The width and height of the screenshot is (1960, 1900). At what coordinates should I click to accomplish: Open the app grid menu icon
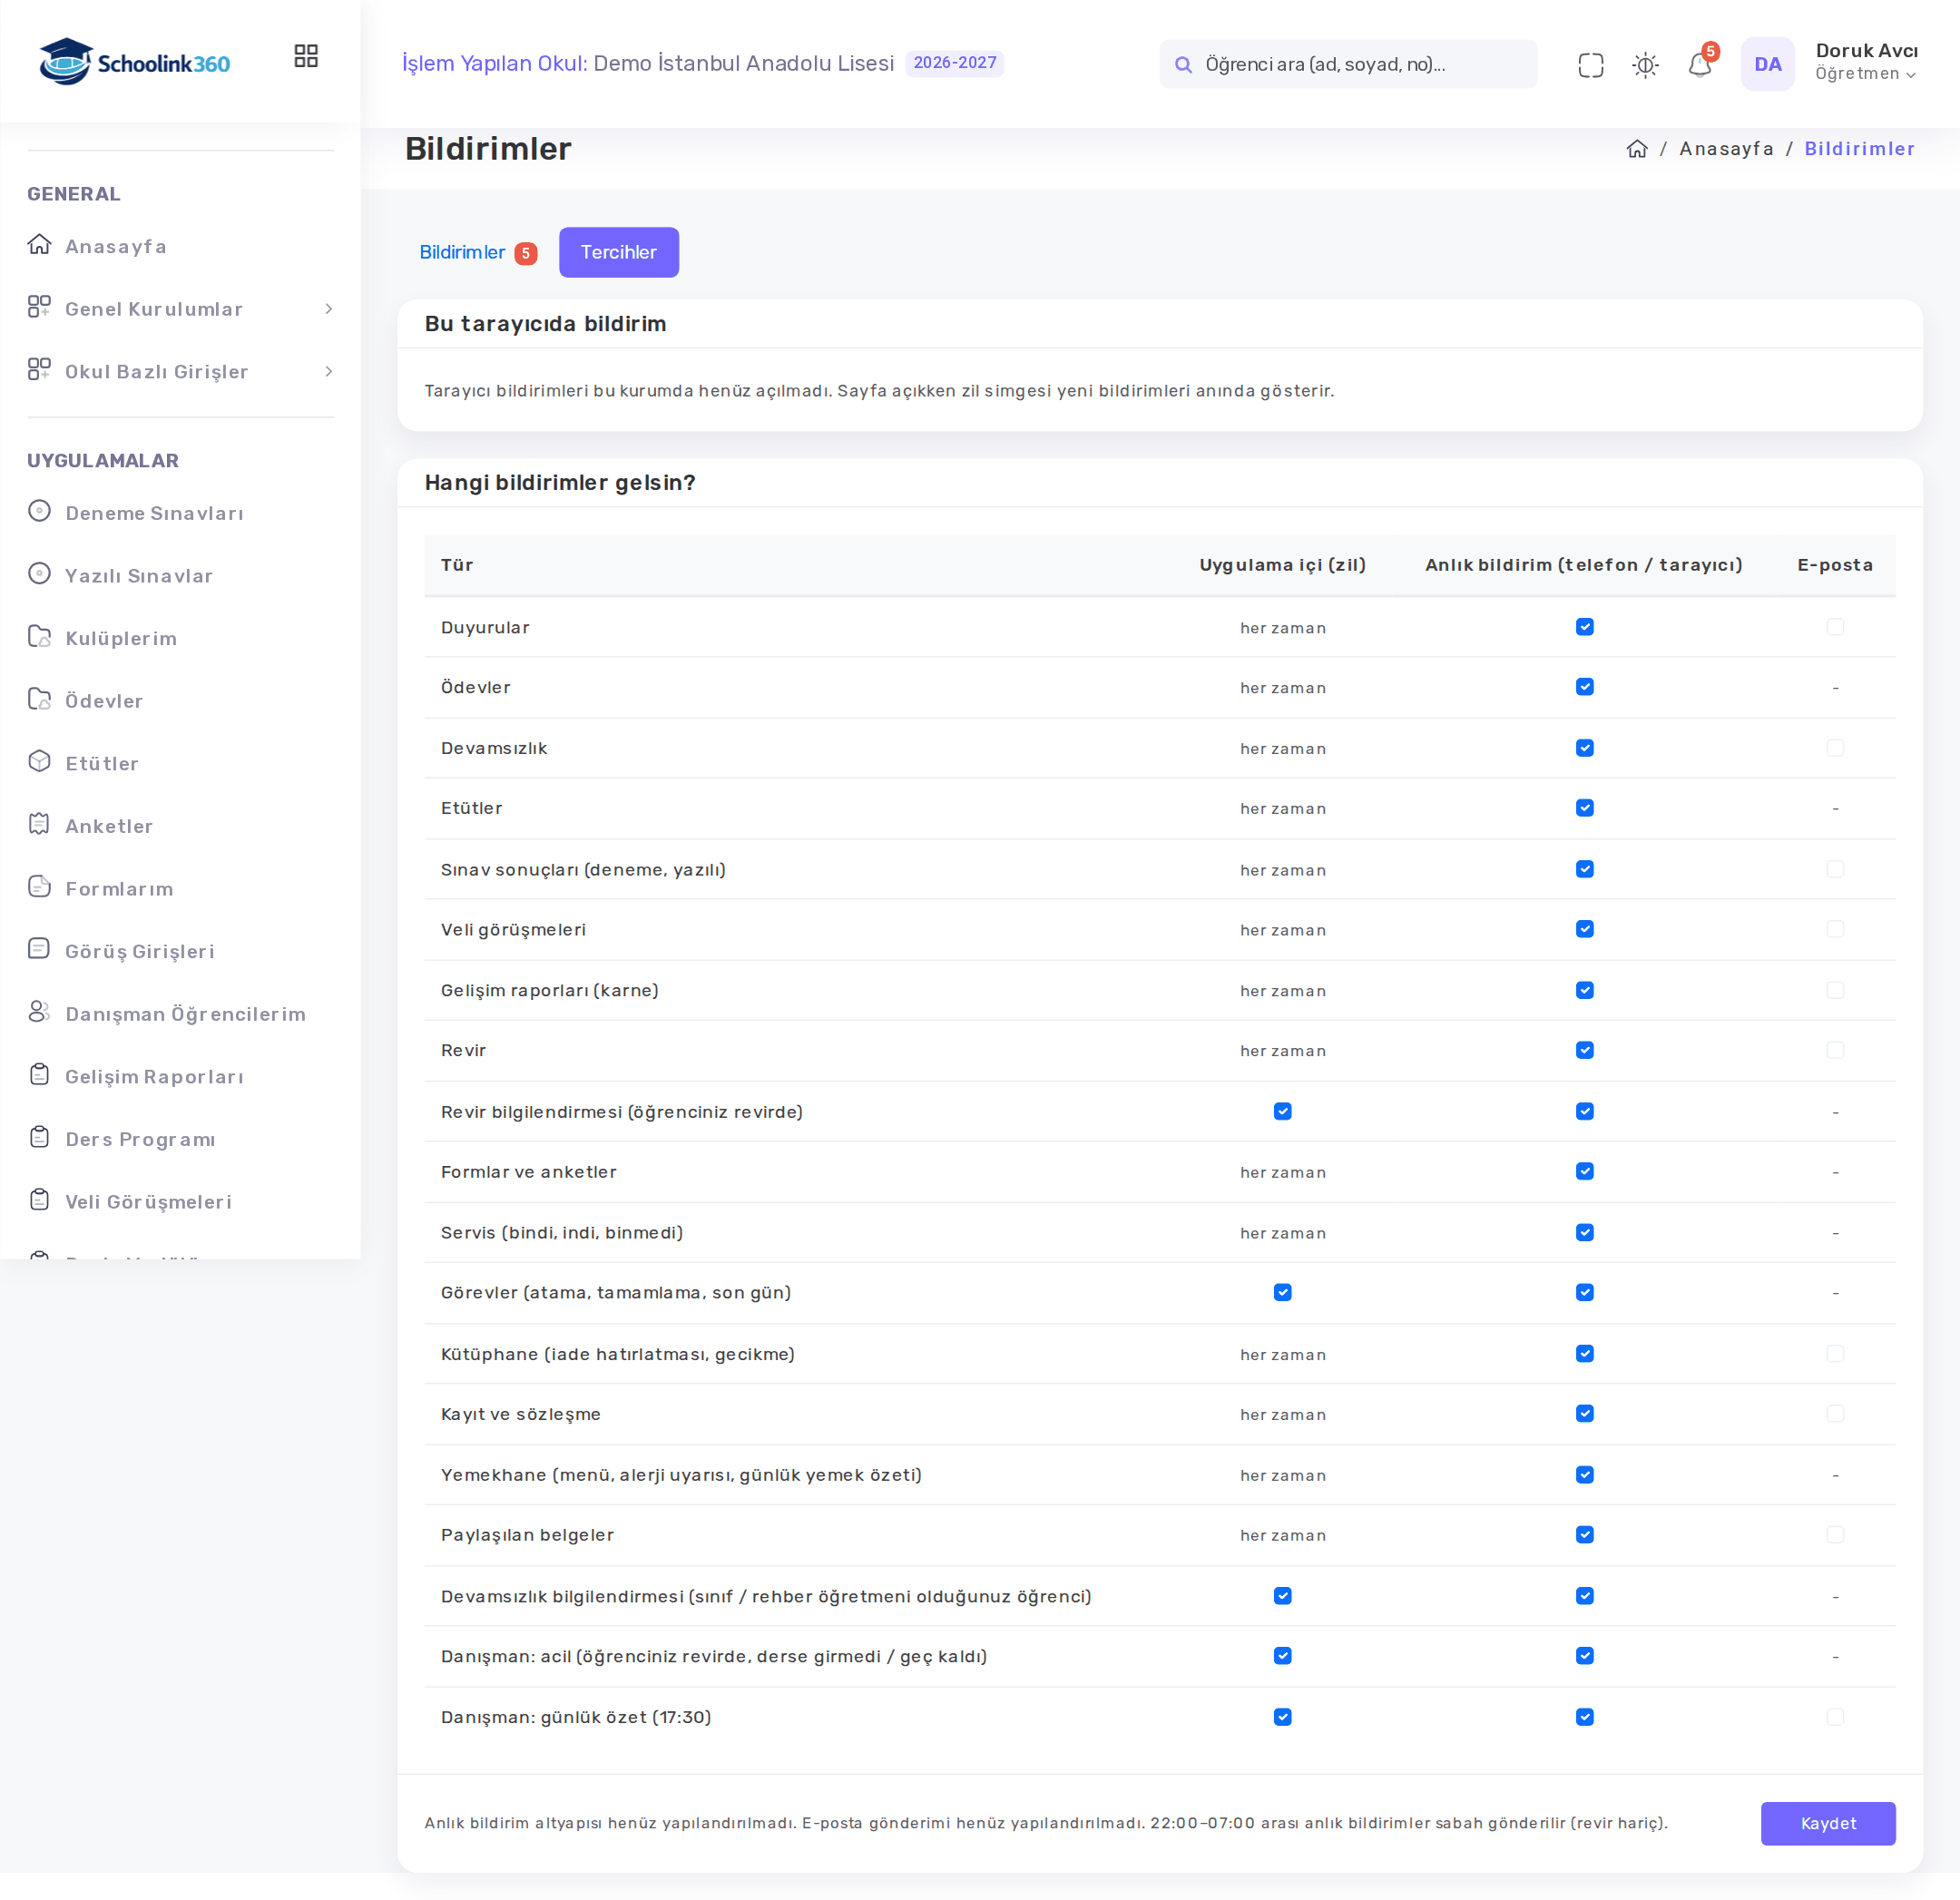pos(306,56)
